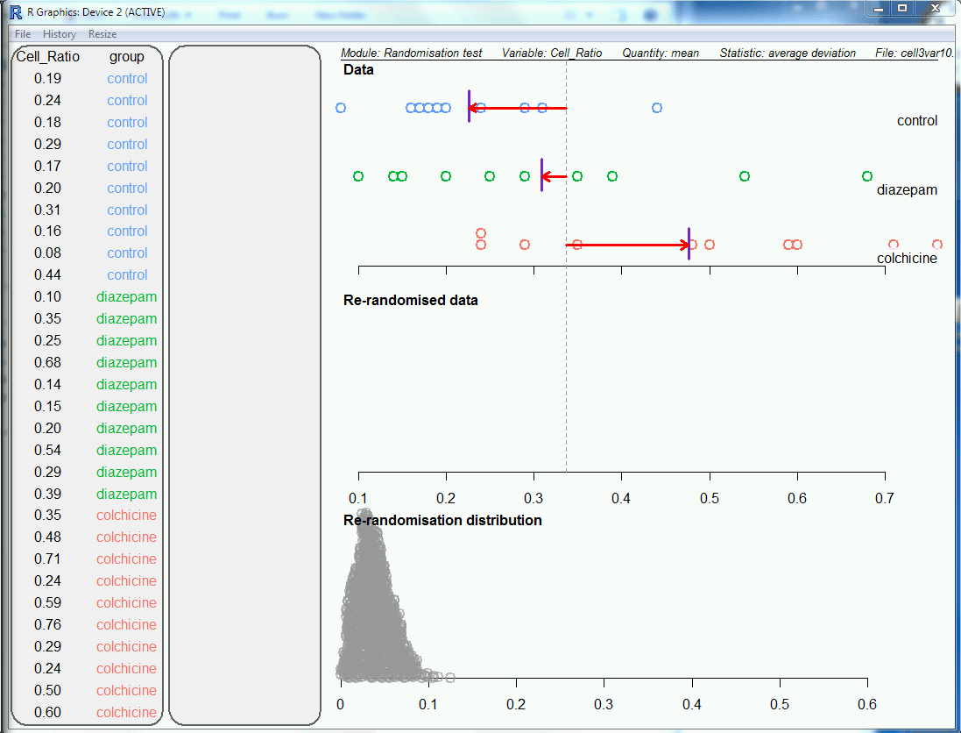Screen dimensions: 961x733
Task: Click the Re-randomised data heading
Action: [411, 300]
